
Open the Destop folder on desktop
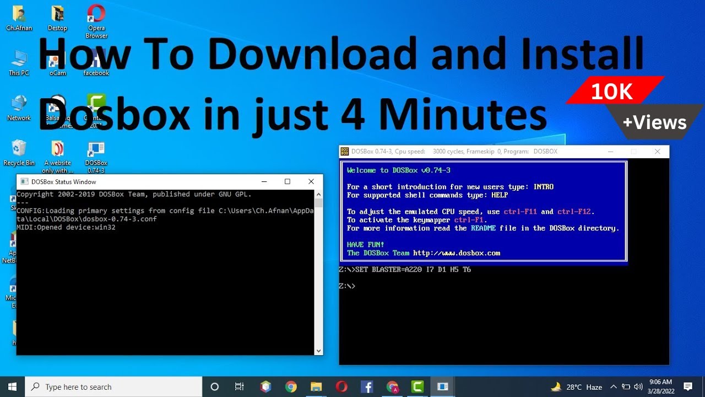57,18
